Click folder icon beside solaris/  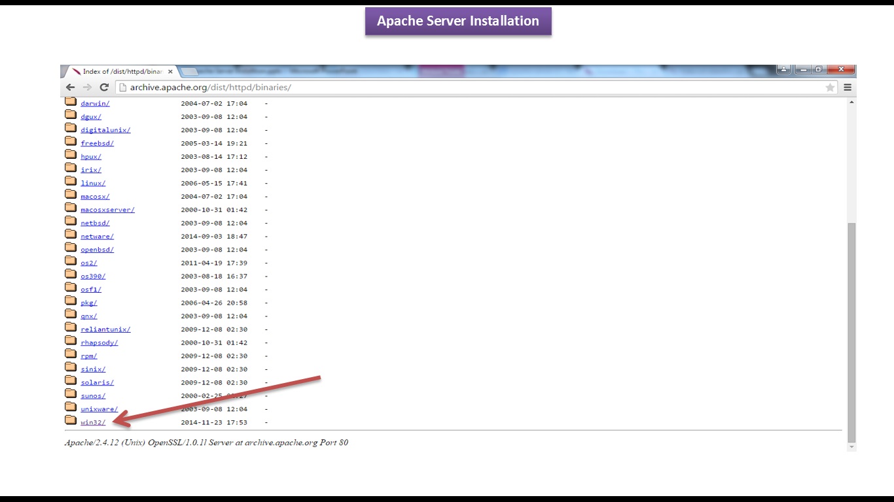[71, 380]
